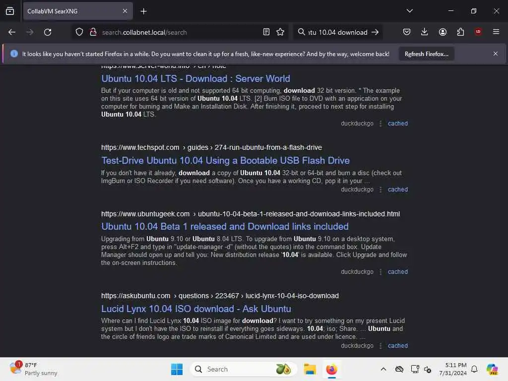Screen dimensions: 508x381
Task: Open the Downloads panel
Action: (x=425, y=32)
